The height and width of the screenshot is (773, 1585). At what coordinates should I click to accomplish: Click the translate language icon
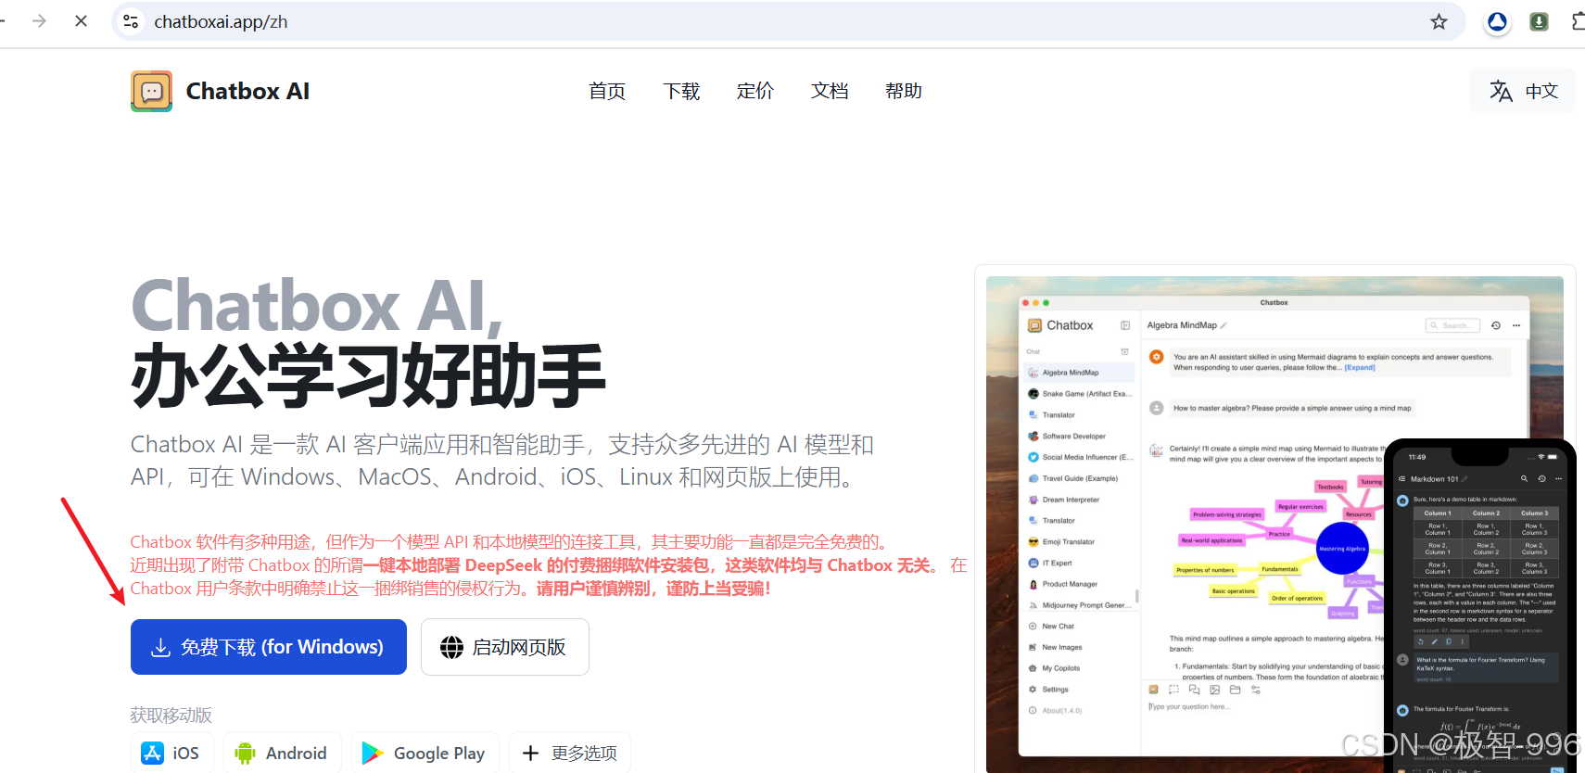tap(1501, 91)
